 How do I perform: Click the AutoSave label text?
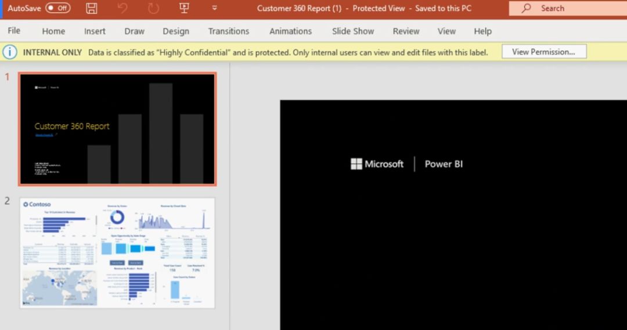pyautogui.click(x=24, y=8)
